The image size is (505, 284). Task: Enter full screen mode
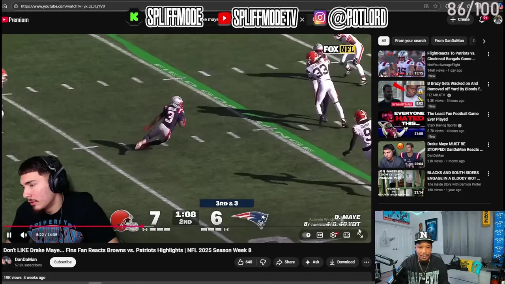[360, 235]
